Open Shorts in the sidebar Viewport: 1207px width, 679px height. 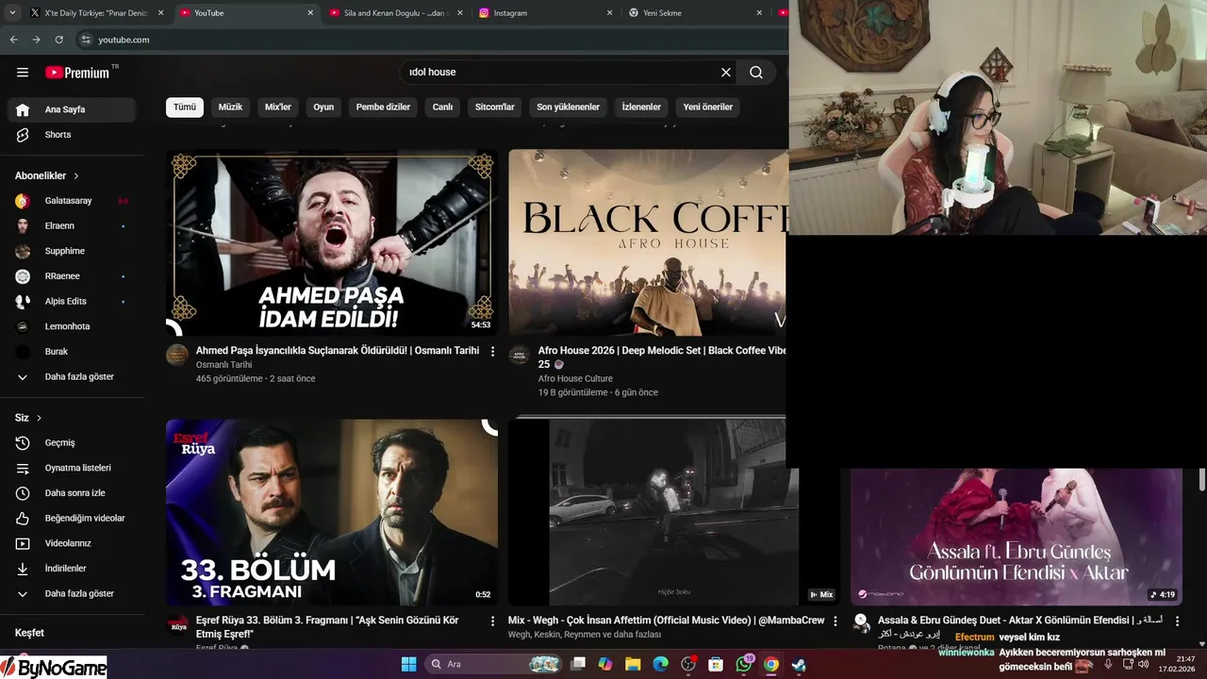click(72, 135)
